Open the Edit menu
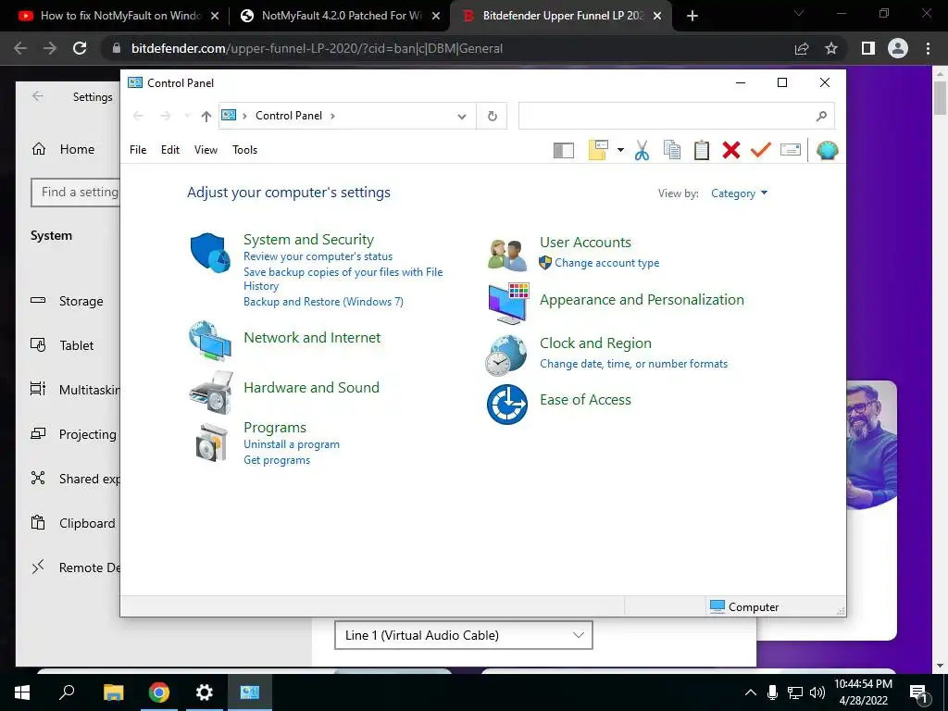 click(x=170, y=150)
